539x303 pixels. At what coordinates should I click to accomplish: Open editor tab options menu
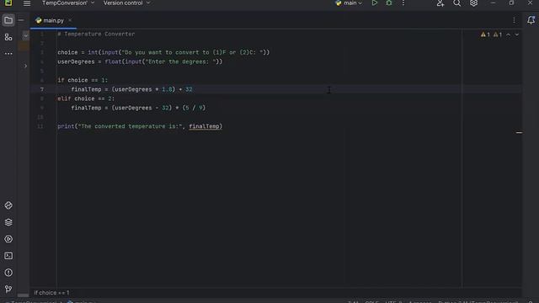tap(514, 20)
